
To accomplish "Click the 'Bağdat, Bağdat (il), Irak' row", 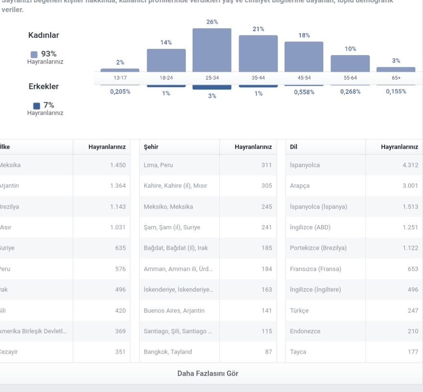I will (208, 248).
